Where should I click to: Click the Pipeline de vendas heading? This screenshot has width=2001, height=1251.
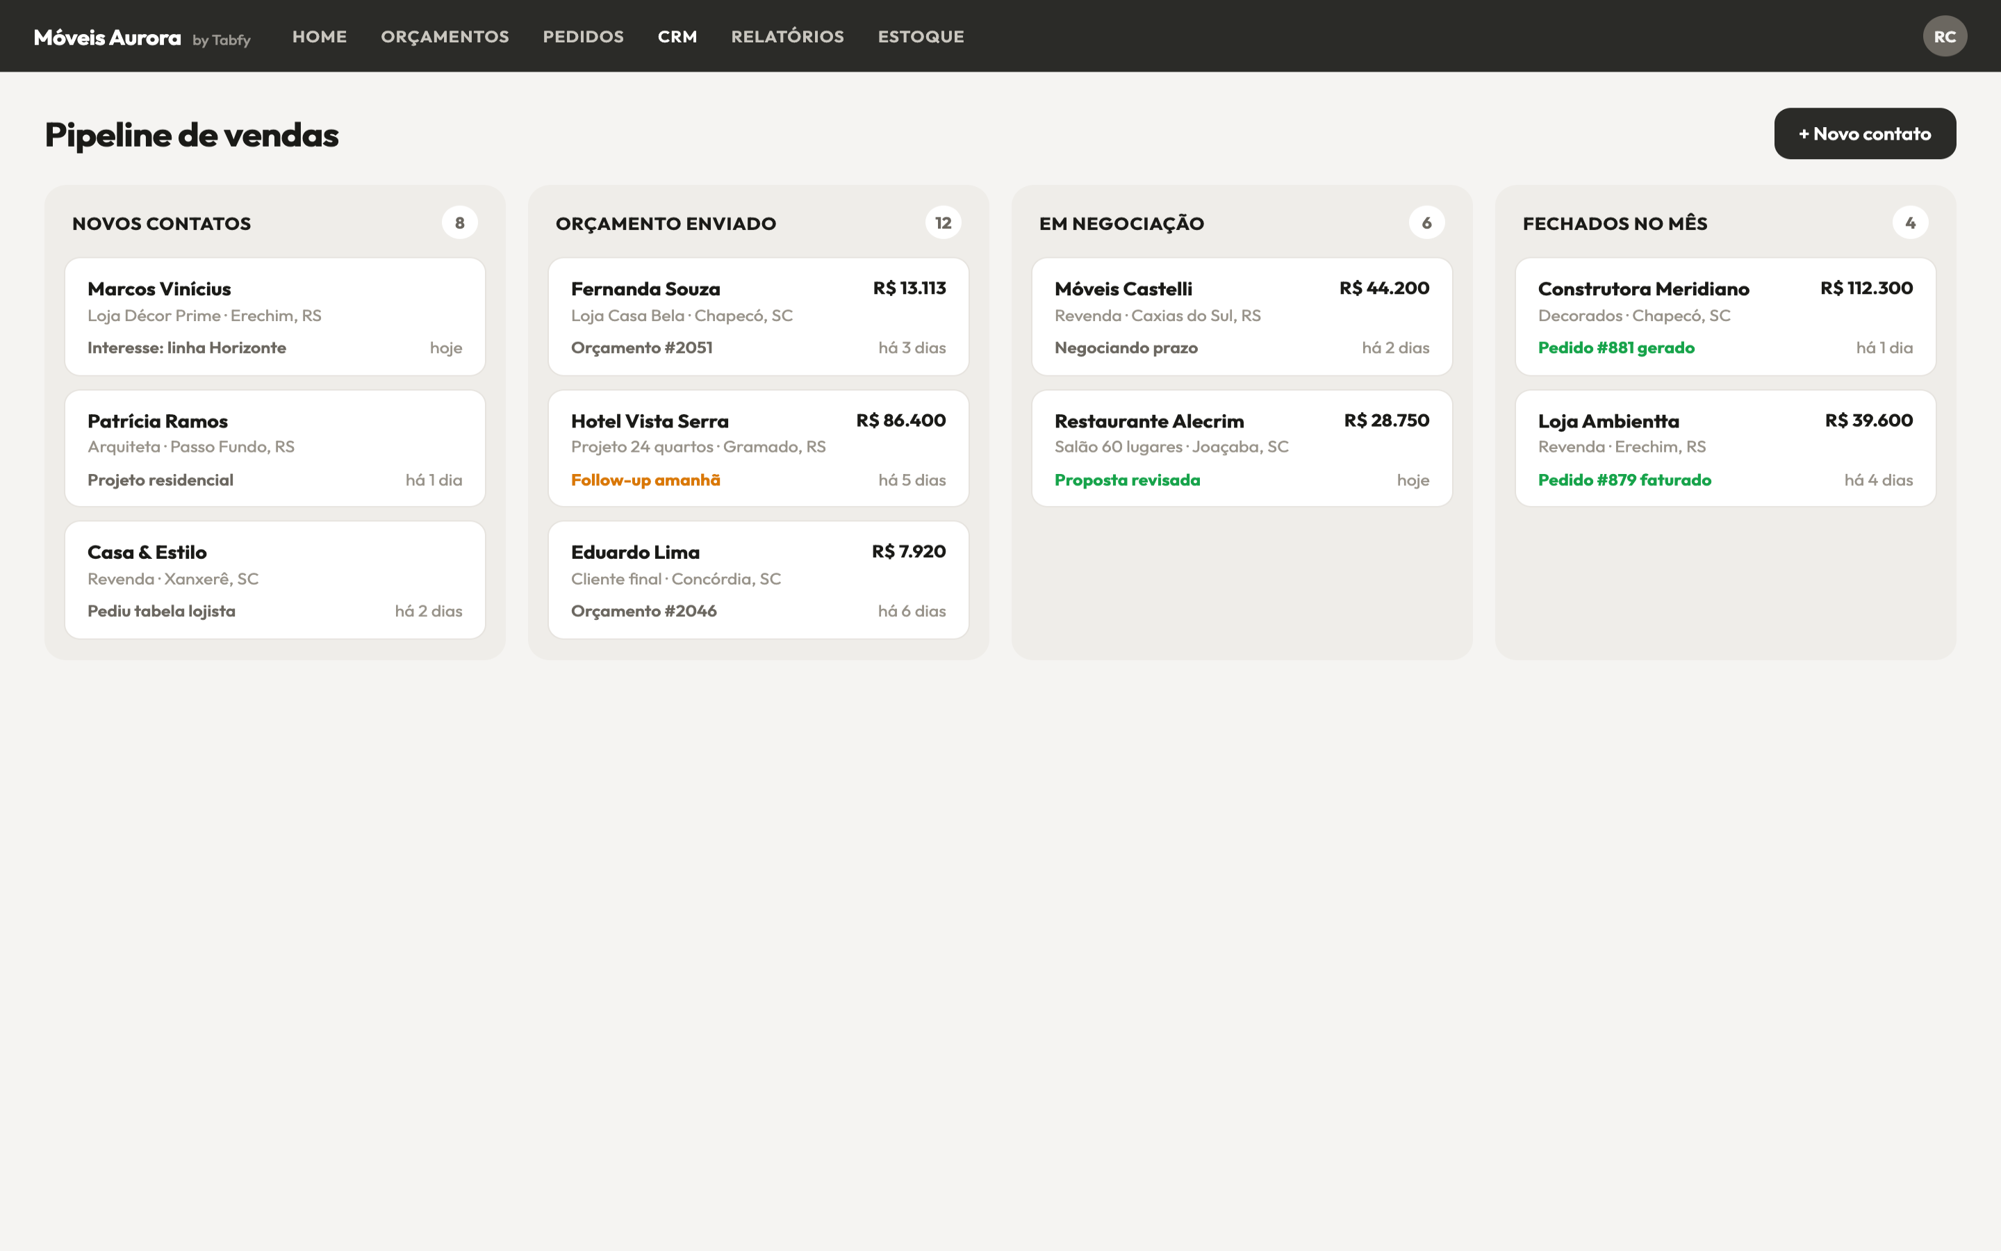[192, 135]
